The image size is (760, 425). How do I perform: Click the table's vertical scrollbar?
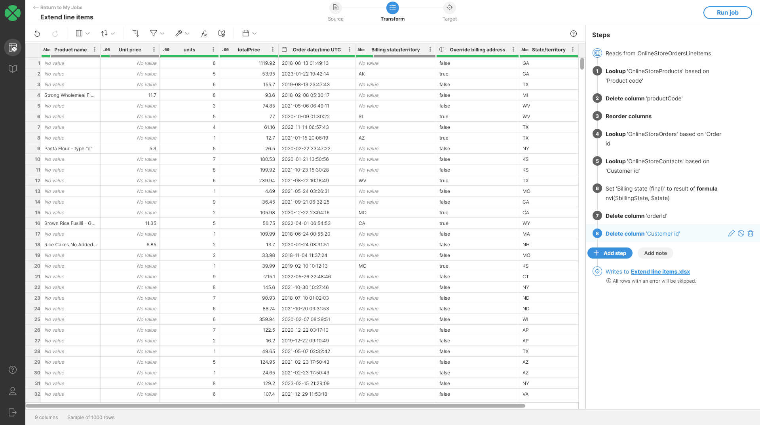(582, 64)
